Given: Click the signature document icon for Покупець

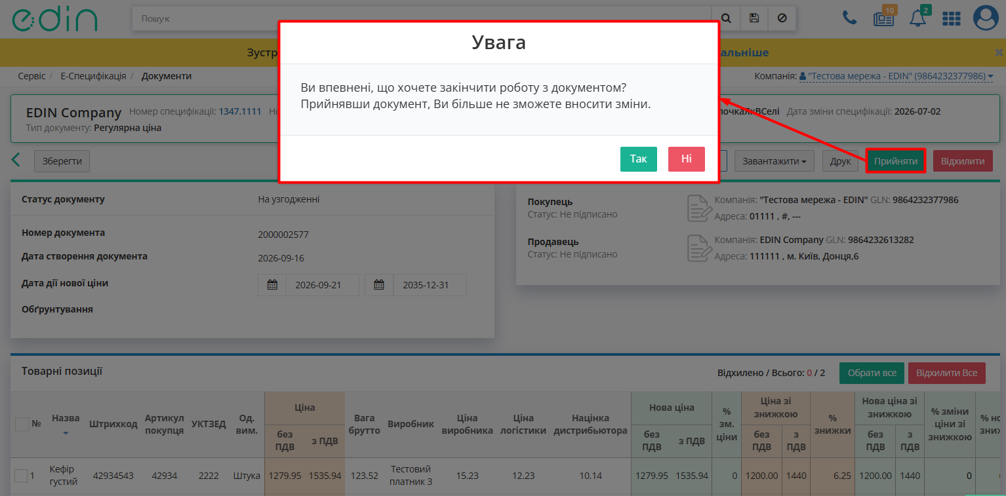Looking at the screenshot, I should [699, 208].
